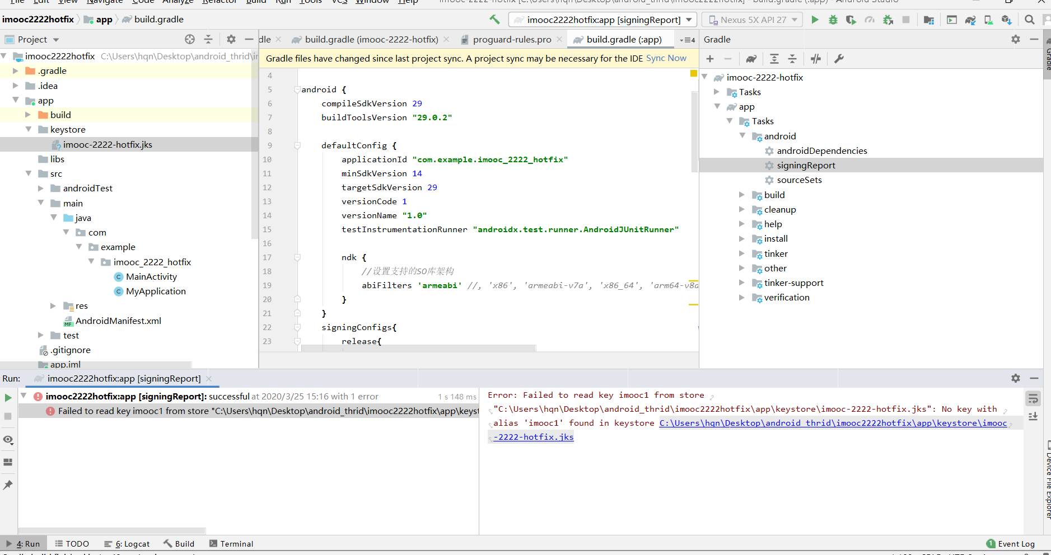Open Gradle panel gear options
1051x555 pixels.
pyautogui.click(x=1016, y=39)
